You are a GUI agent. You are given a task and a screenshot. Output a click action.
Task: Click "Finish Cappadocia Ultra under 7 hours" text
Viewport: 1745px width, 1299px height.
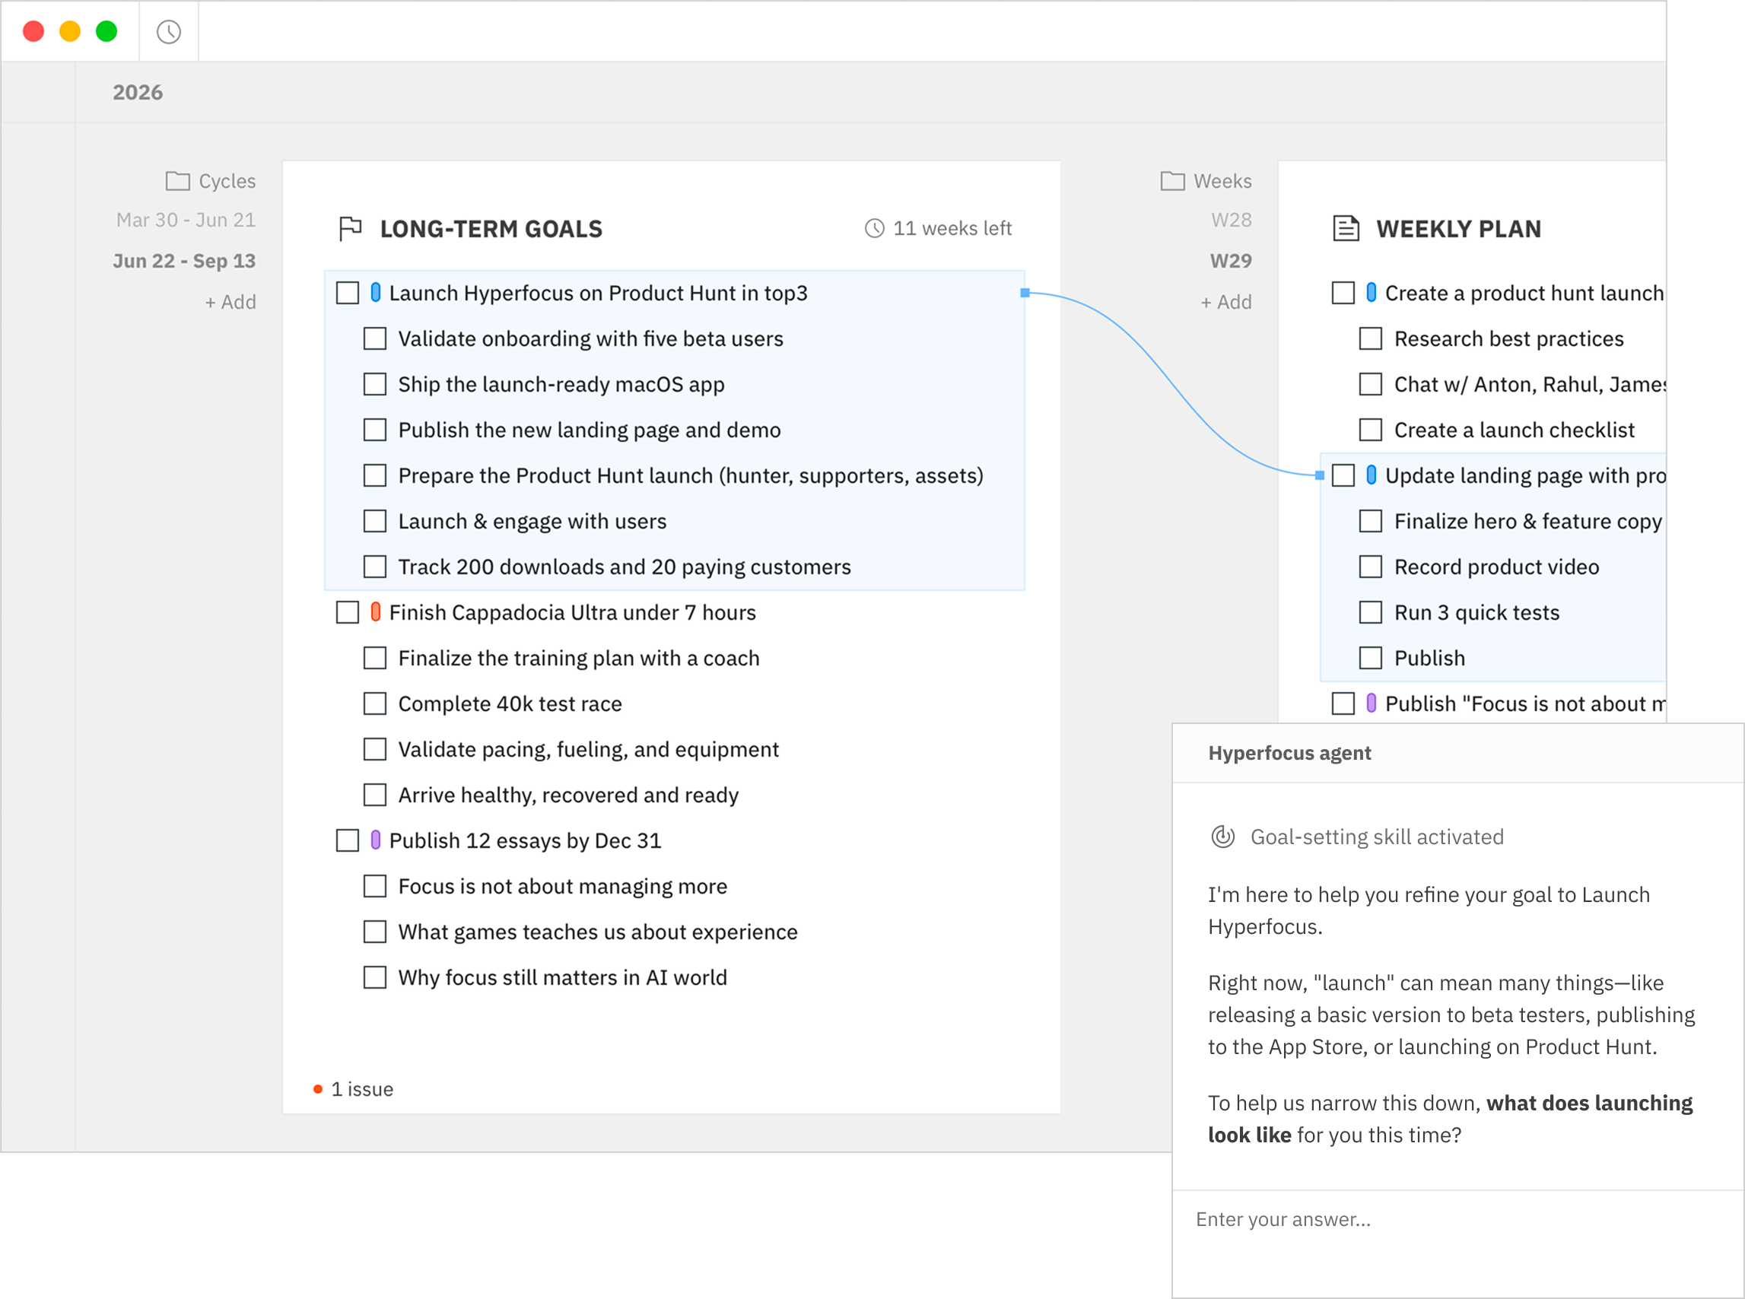573,611
